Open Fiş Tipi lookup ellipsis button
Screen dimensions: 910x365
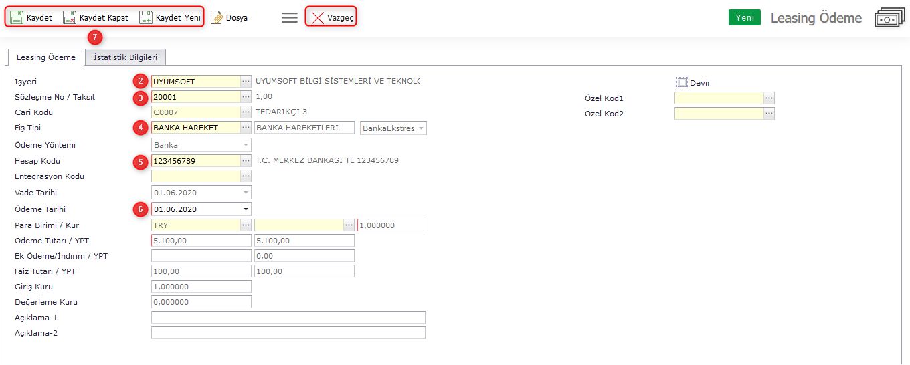click(246, 128)
